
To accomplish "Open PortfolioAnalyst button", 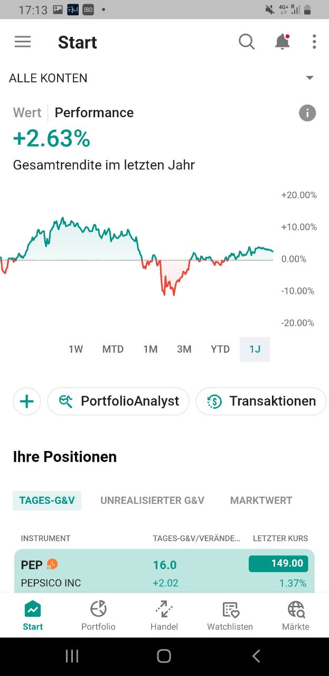I will (118, 401).
